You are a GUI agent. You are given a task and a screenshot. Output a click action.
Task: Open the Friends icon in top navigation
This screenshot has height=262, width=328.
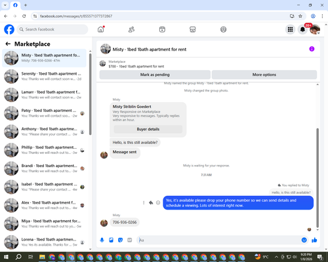[x=131, y=29]
